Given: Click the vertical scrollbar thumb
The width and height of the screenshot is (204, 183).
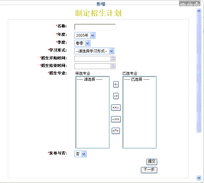Looking at the screenshot, I should click(x=199, y=73).
